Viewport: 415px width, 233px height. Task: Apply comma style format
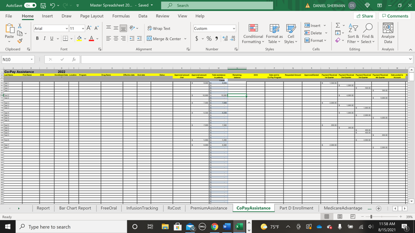pos(217,38)
